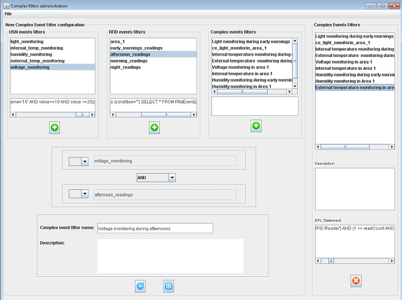Viewport: 402px width, 300px height.
Task: Select 'Humidity monitoring in Area 1' in right panel
Action: click(x=344, y=81)
